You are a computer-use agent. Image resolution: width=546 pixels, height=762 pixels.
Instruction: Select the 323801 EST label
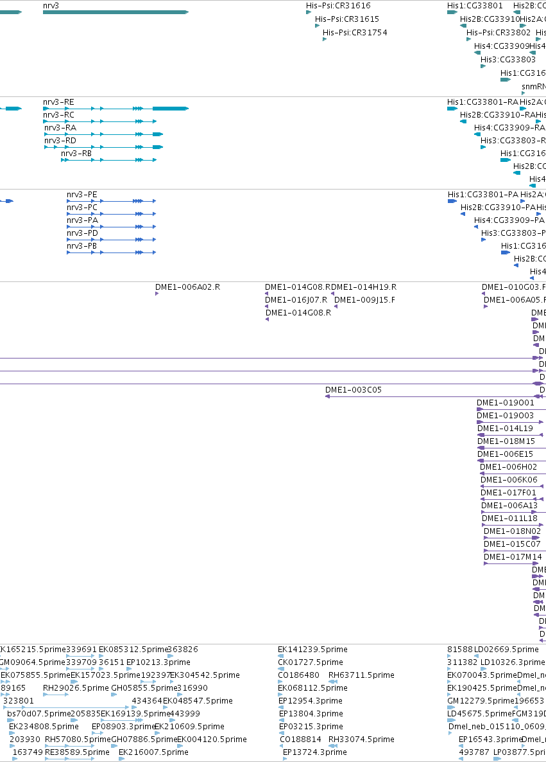[x=19, y=701]
